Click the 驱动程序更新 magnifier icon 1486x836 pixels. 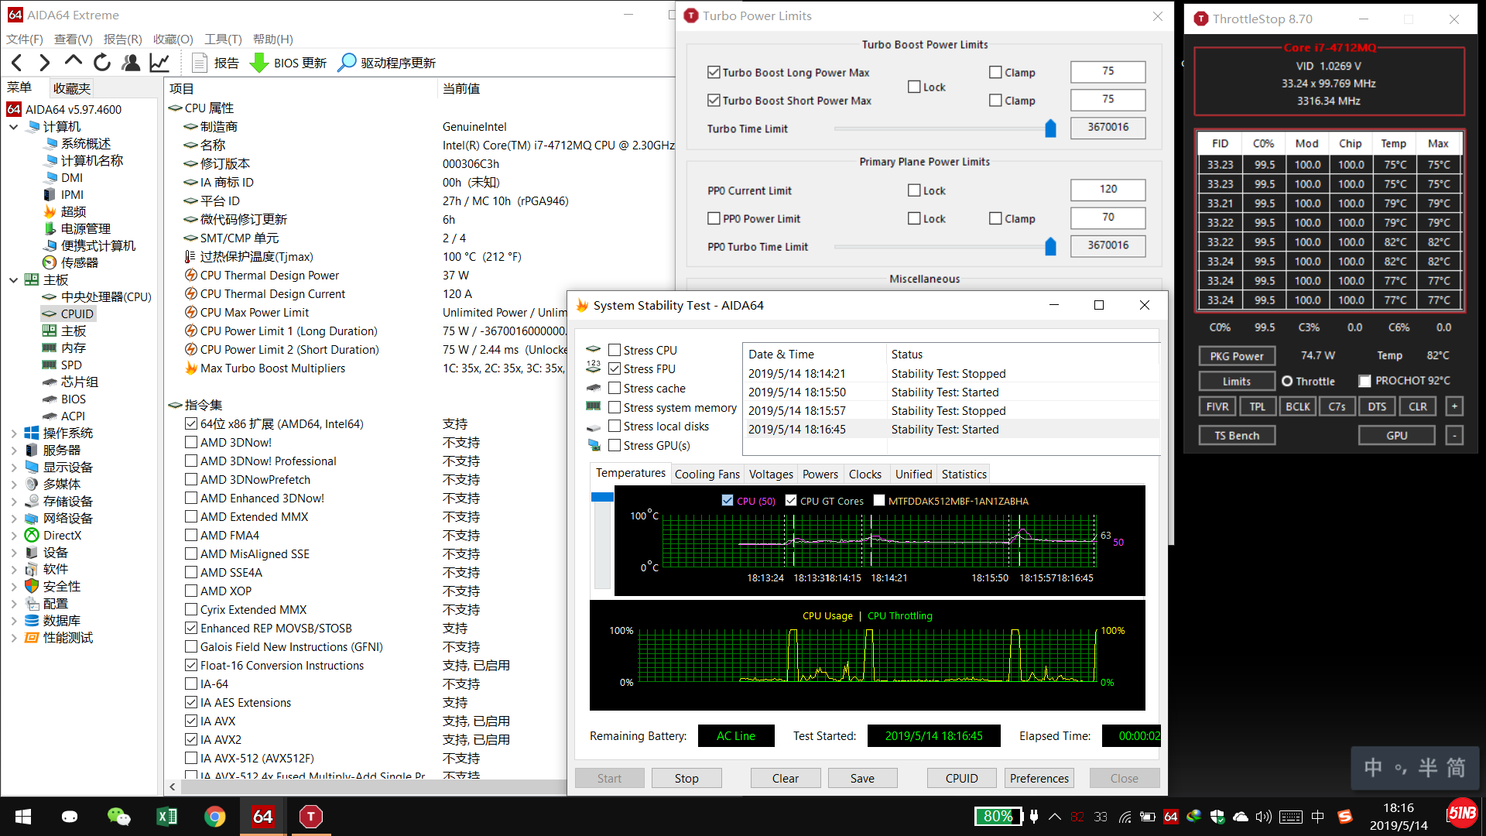coord(348,63)
